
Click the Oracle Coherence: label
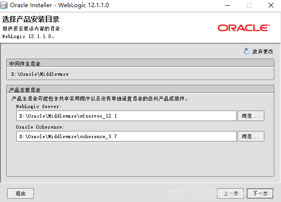pos(40,127)
